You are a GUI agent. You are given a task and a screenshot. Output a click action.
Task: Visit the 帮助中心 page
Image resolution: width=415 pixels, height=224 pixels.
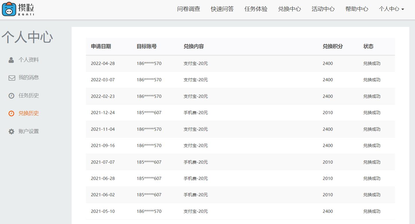point(357,9)
